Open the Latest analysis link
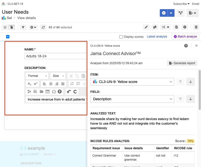201x167 pixels. point(157,37)
